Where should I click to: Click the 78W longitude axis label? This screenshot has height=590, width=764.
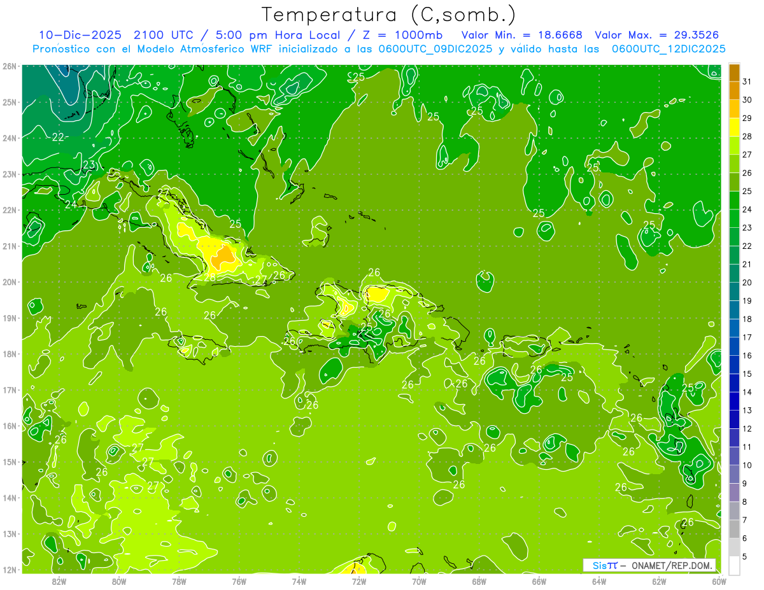tap(178, 581)
